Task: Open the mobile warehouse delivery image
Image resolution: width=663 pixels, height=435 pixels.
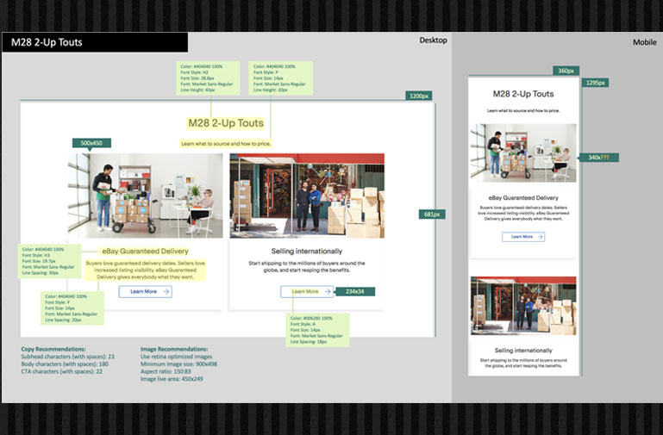Action: tap(523, 153)
